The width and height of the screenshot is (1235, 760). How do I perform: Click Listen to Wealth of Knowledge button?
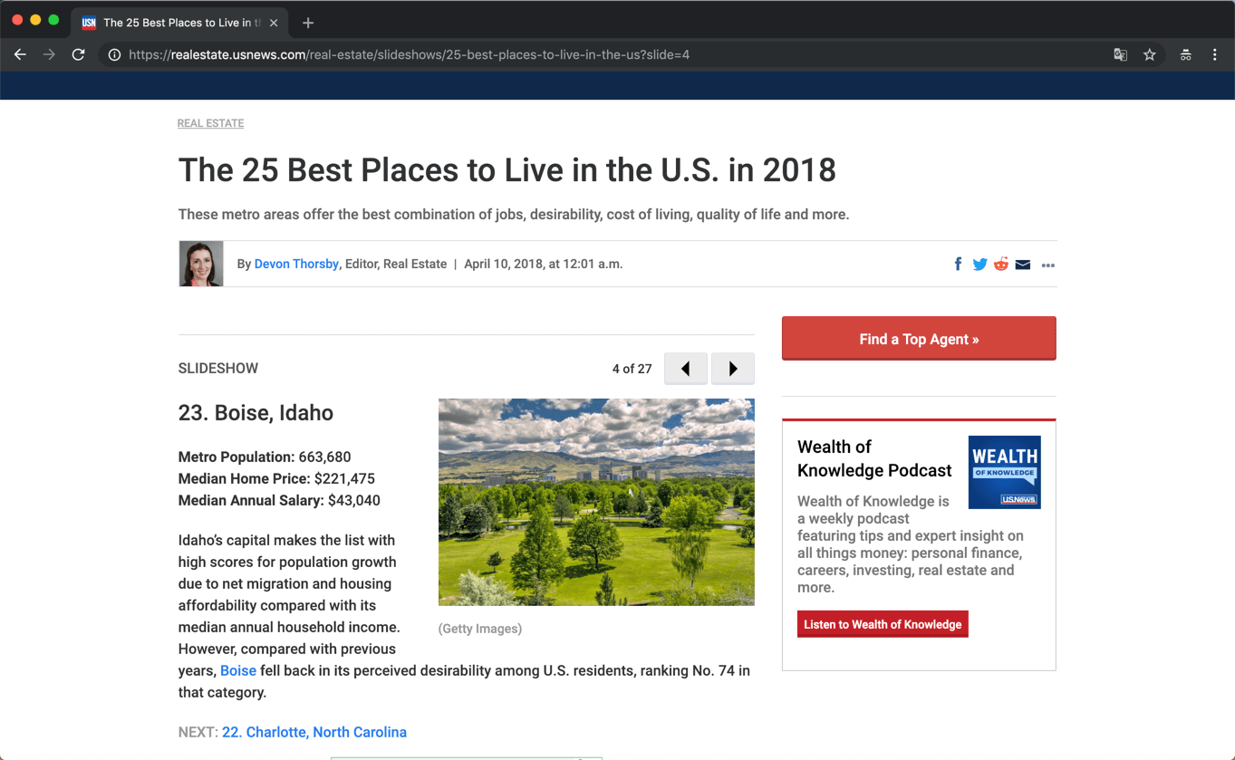[x=883, y=624]
